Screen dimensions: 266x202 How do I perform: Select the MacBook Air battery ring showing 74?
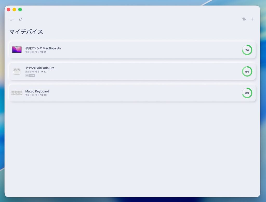247,50
